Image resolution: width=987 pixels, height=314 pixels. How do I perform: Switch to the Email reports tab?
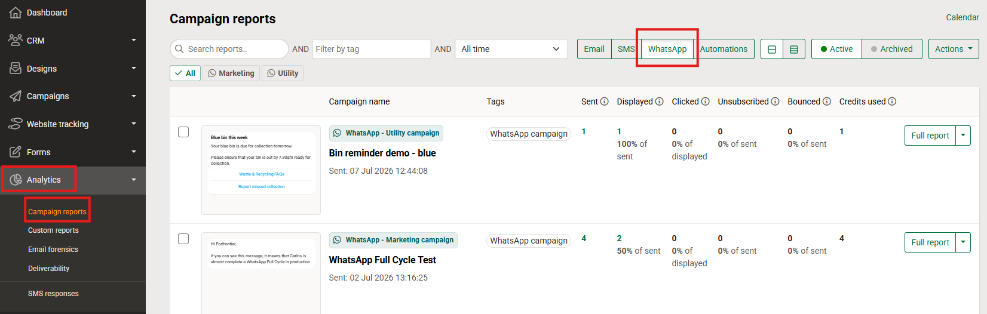pos(594,49)
